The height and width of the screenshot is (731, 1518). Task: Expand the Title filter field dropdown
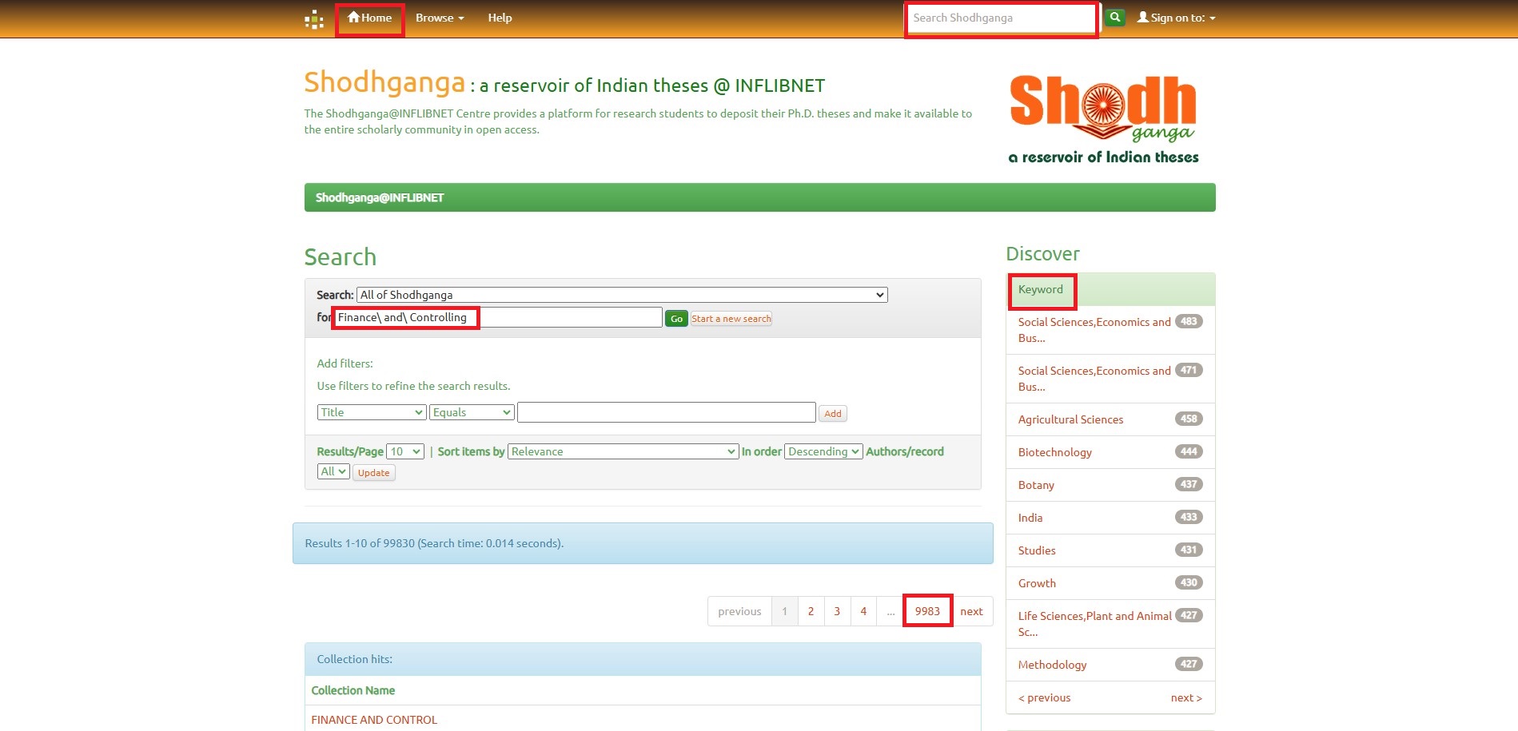point(372,412)
